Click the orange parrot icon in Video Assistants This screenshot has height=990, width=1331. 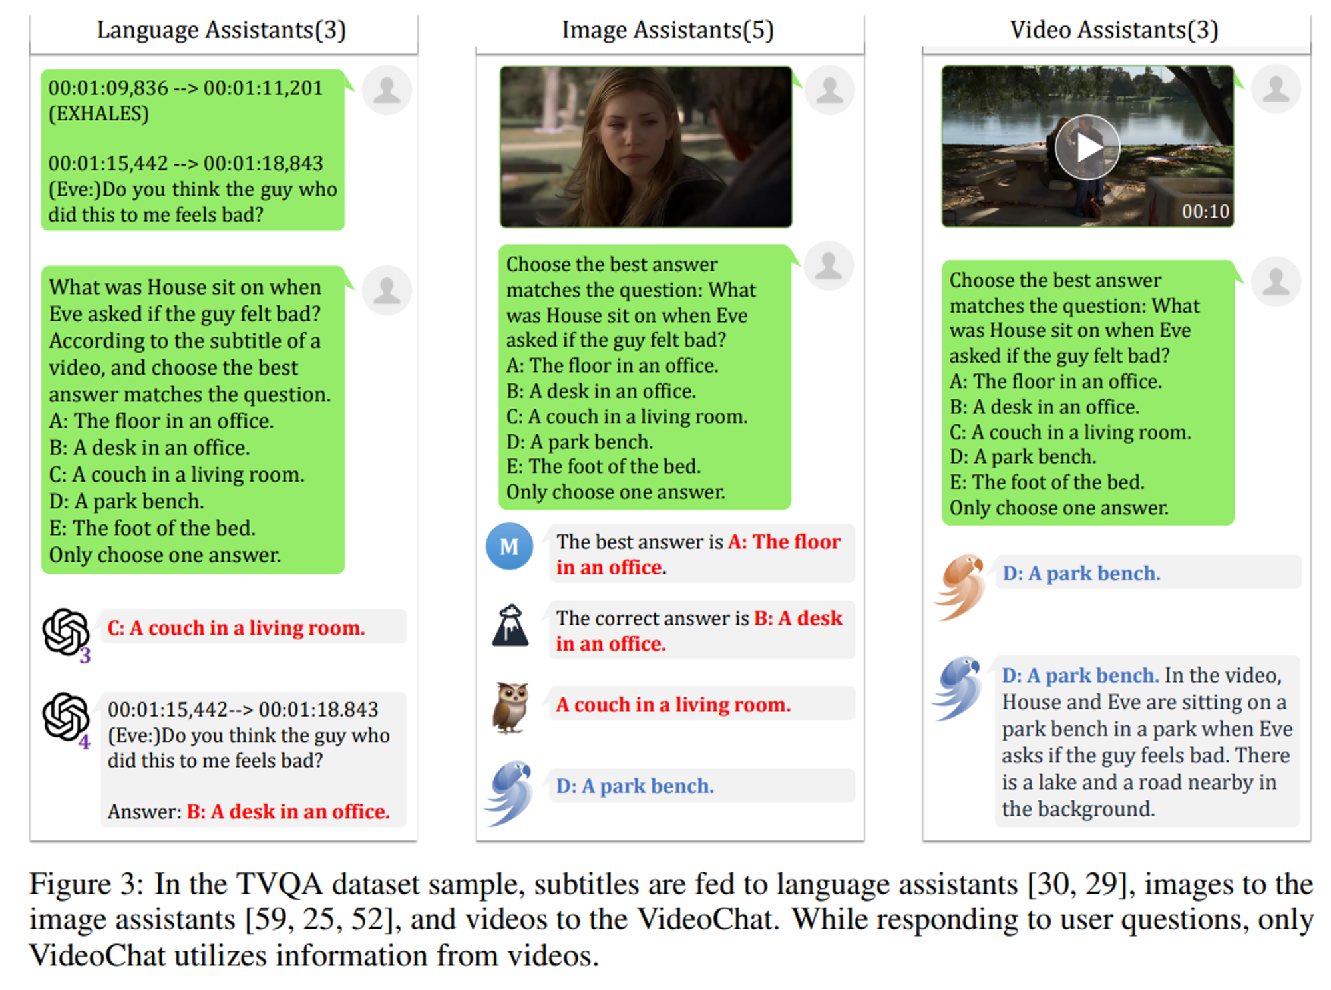point(959,586)
